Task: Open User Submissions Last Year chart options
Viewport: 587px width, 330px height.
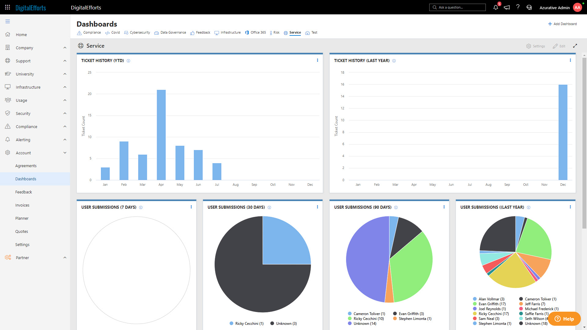Action: (x=570, y=207)
